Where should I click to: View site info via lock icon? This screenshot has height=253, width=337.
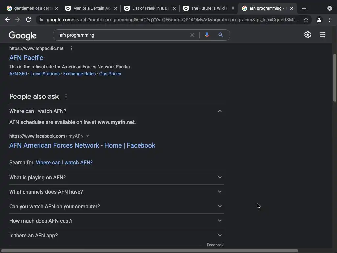point(41,20)
